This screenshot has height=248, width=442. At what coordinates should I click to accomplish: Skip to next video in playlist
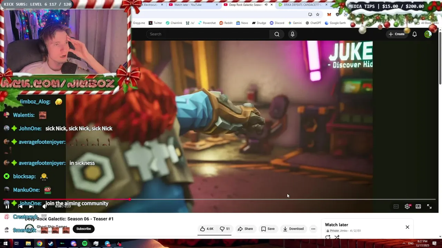click(x=31, y=206)
